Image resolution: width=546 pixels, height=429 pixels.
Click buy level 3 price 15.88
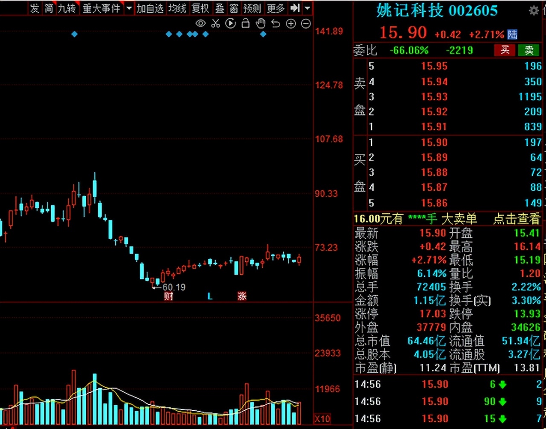434,172
